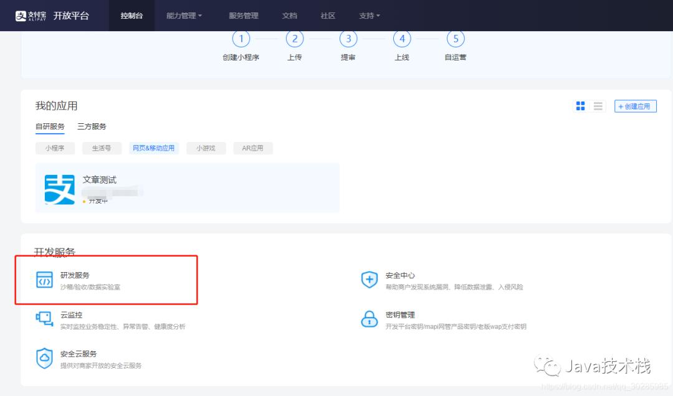
Task: Expand the 支持 dropdown menu
Action: [x=369, y=16]
